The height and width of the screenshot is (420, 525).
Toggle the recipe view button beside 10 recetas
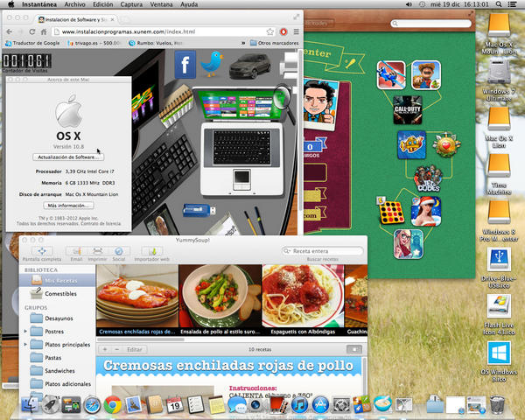tap(354, 349)
